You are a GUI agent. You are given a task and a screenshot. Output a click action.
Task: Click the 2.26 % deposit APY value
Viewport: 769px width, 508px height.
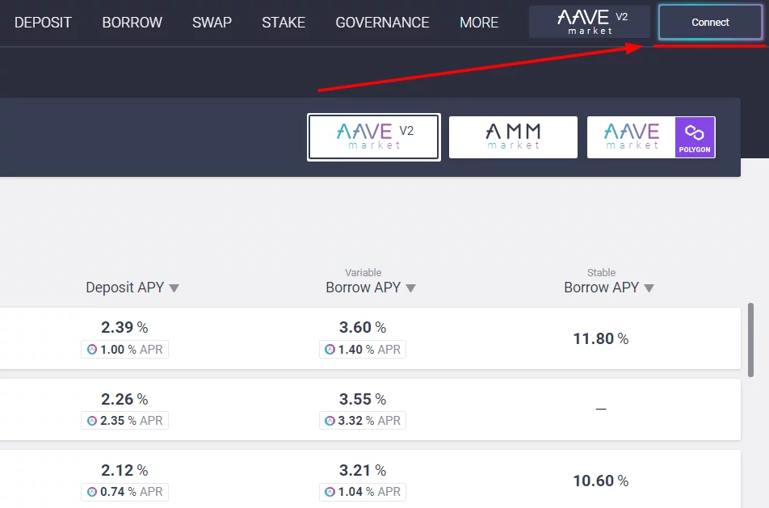(124, 399)
